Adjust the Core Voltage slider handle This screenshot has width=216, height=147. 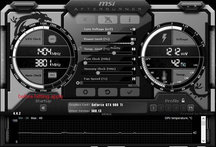click(x=109, y=33)
